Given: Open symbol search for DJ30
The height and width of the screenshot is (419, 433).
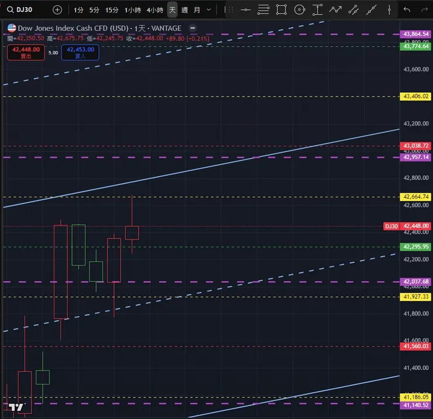Looking at the screenshot, I should (x=20, y=10).
